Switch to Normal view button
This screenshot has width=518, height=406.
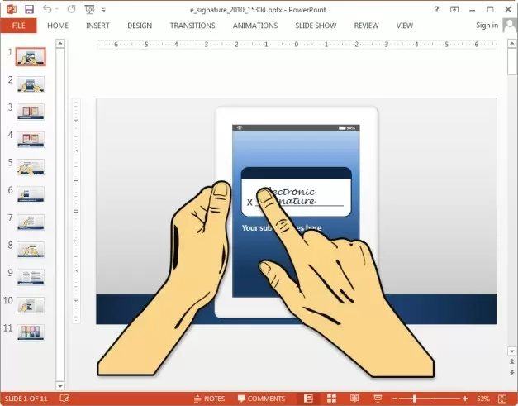click(x=308, y=399)
